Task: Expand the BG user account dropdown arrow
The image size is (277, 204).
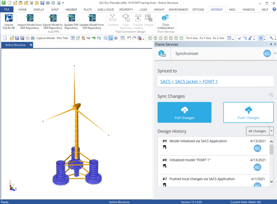Action: (x=275, y=53)
